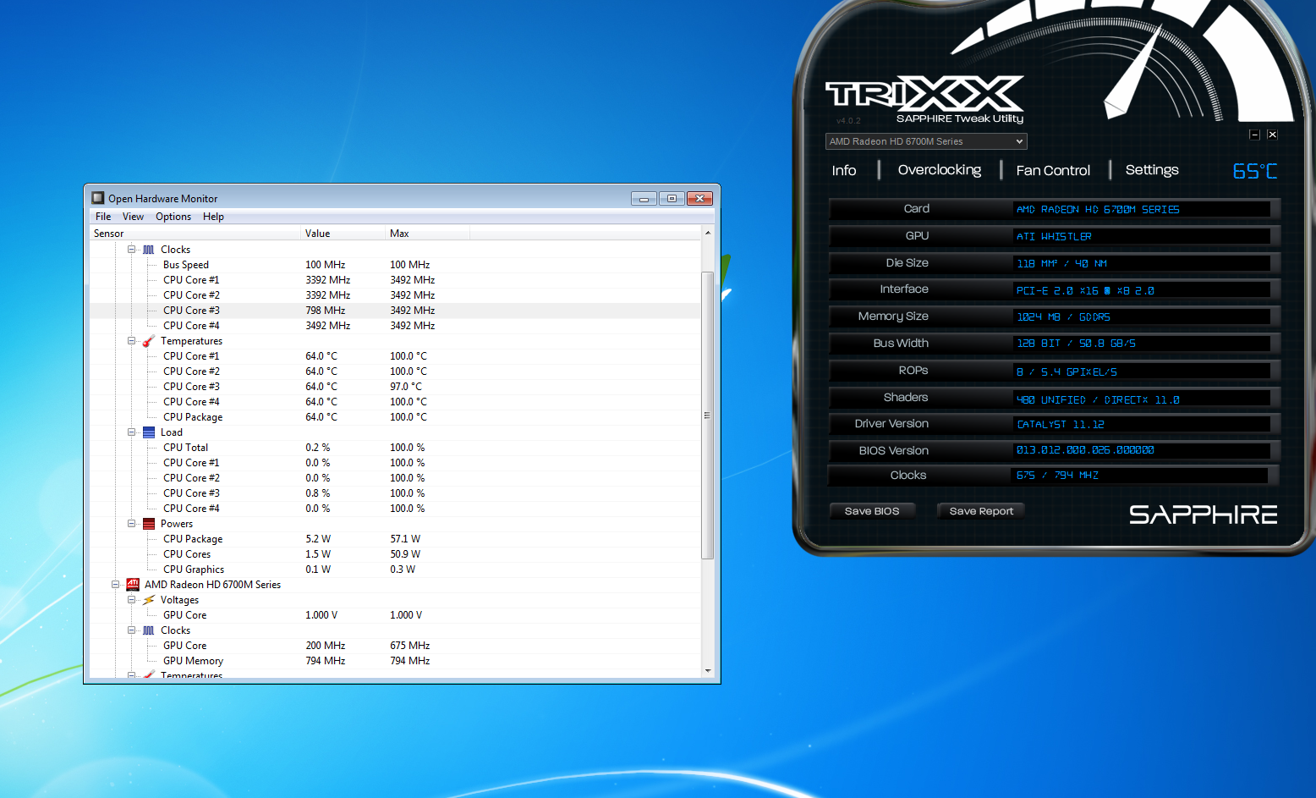
Task: Switch to the Settings tab in TRIXX
Action: coord(1152,170)
